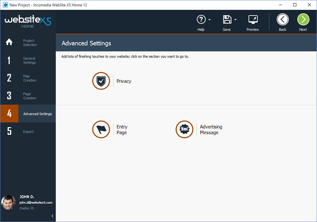Click the Project Selection label
The height and width of the screenshot is (222, 317).
[x=30, y=43]
